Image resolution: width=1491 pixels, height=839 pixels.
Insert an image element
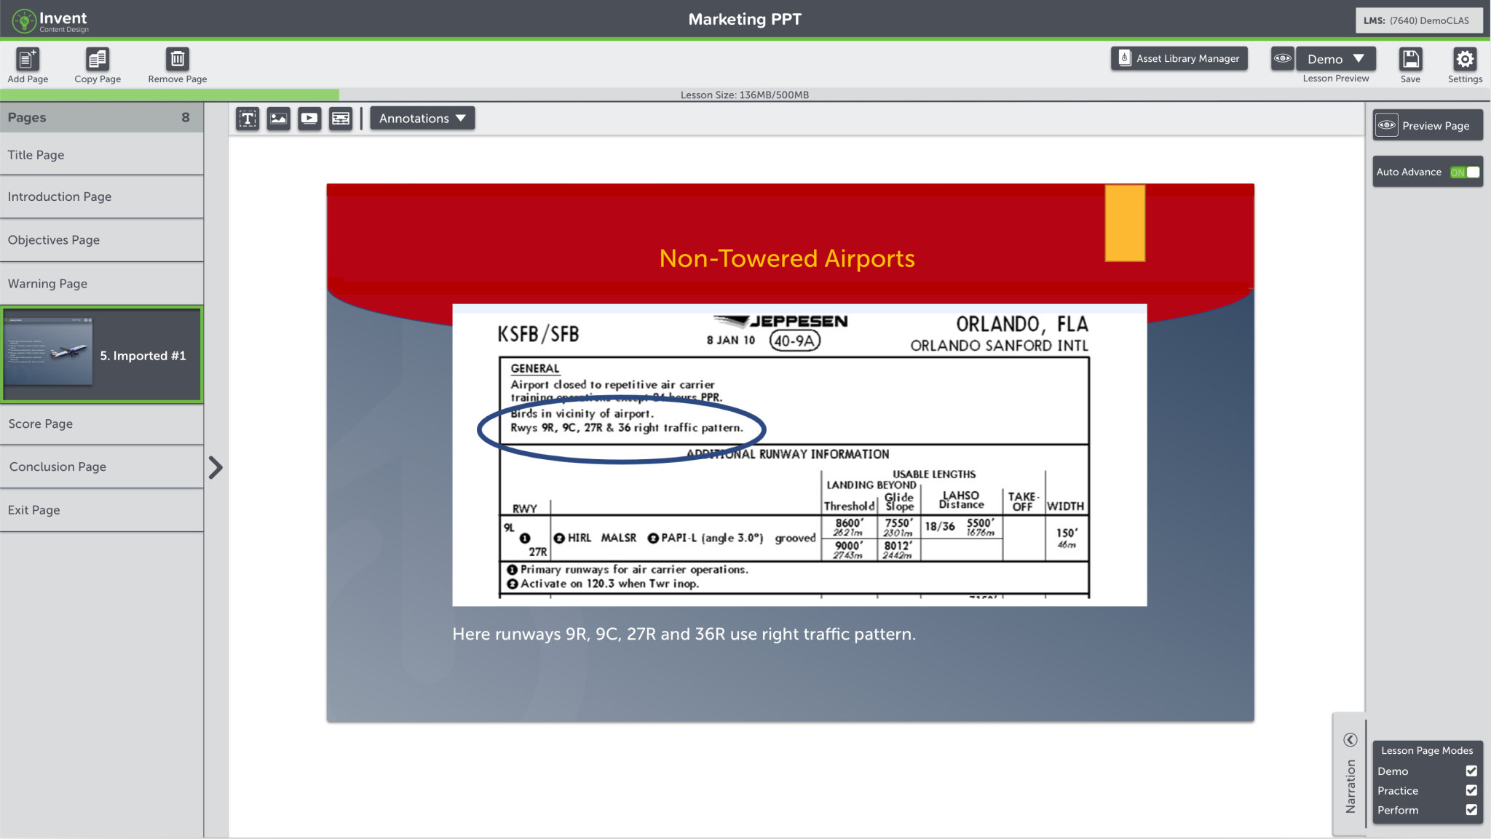(278, 118)
